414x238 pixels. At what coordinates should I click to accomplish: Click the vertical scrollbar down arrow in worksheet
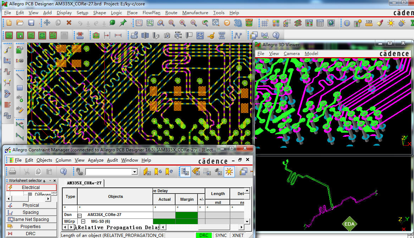coord(247,222)
